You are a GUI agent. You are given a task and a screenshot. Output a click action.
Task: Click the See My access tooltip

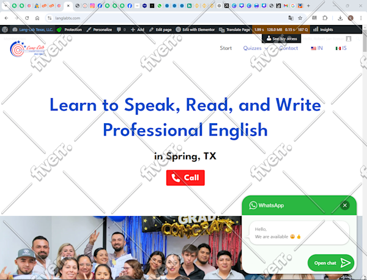tap(281, 38)
